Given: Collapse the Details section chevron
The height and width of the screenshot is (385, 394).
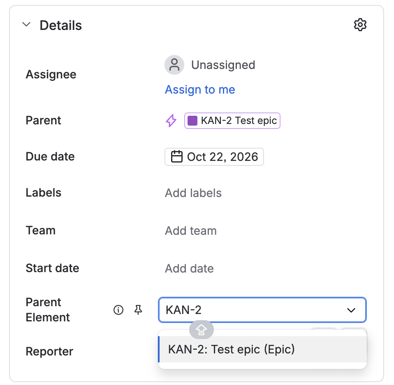Looking at the screenshot, I should coord(26,25).
